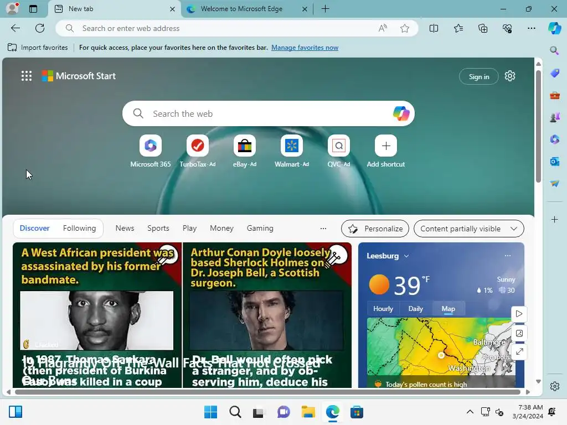This screenshot has width=567, height=425.
Task: Launch Copilot from the web search box
Action: click(401, 113)
